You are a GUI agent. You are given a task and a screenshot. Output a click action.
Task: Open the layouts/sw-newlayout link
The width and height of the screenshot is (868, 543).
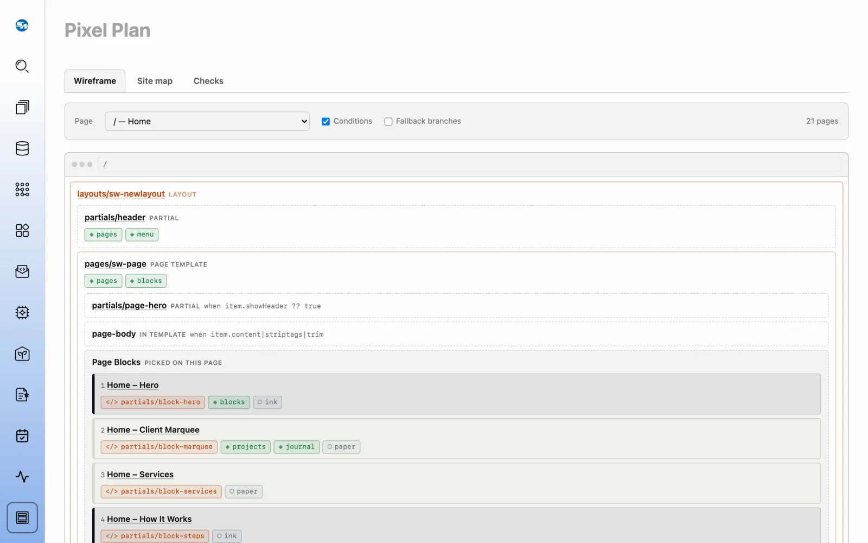(x=121, y=194)
